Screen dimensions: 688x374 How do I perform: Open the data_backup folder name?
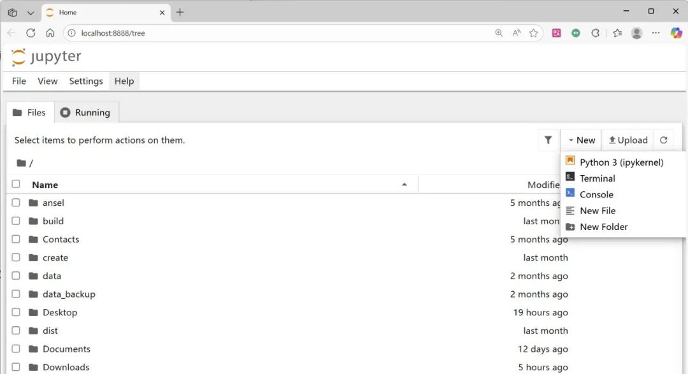69,294
